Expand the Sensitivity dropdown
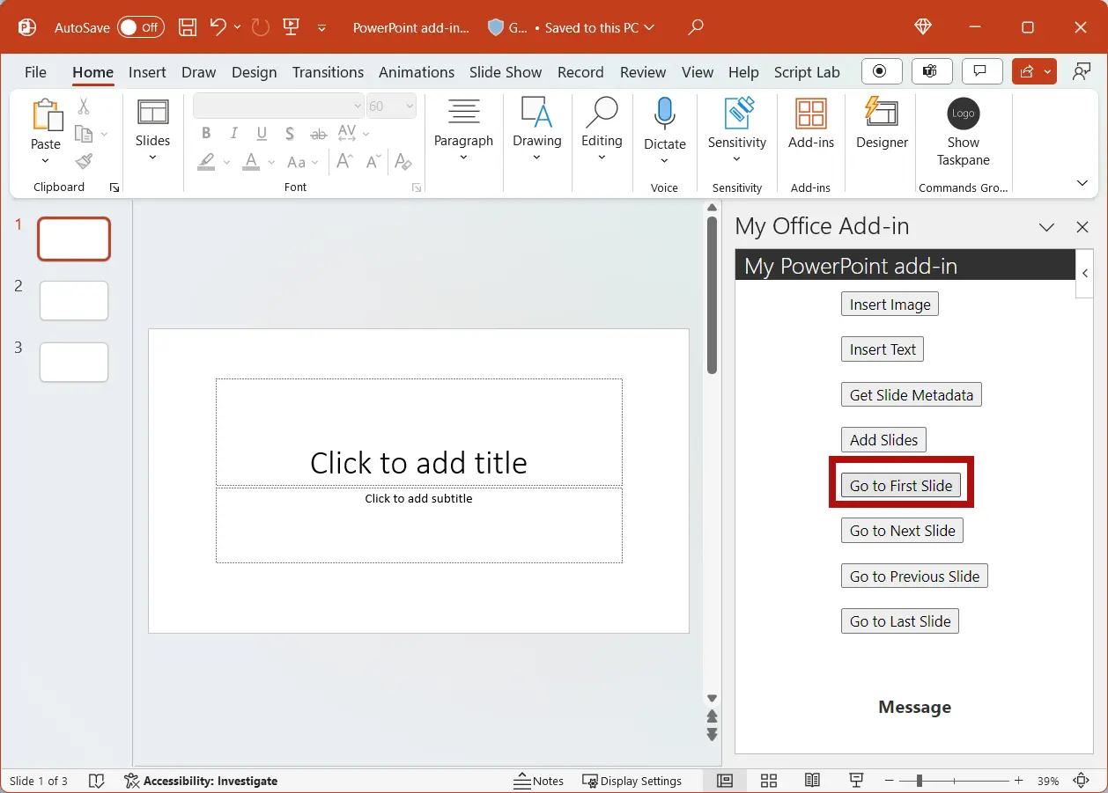Image resolution: width=1108 pixels, height=793 pixels. (x=736, y=159)
